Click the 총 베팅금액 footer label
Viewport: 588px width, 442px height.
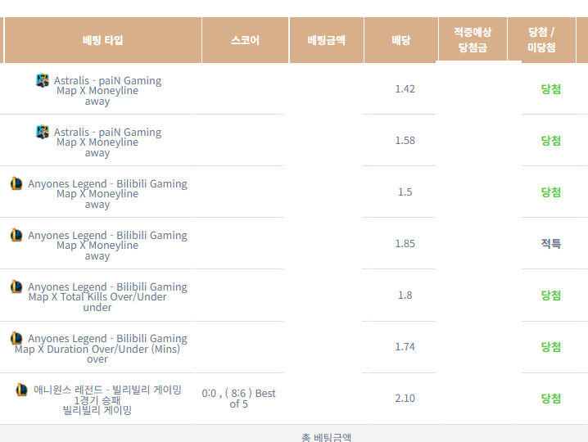click(326, 438)
